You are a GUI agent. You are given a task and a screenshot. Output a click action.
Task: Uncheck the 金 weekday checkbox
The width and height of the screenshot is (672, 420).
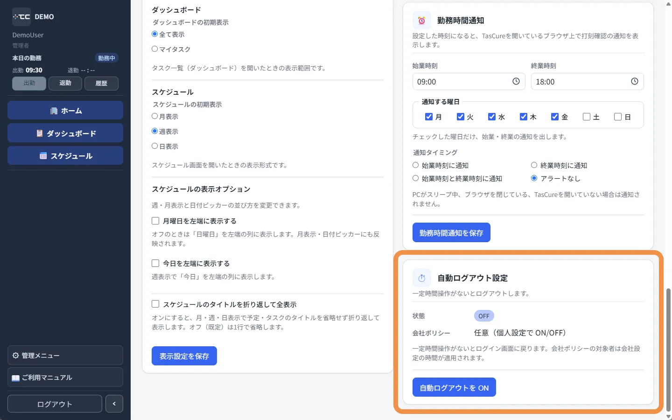[x=555, y=117]
